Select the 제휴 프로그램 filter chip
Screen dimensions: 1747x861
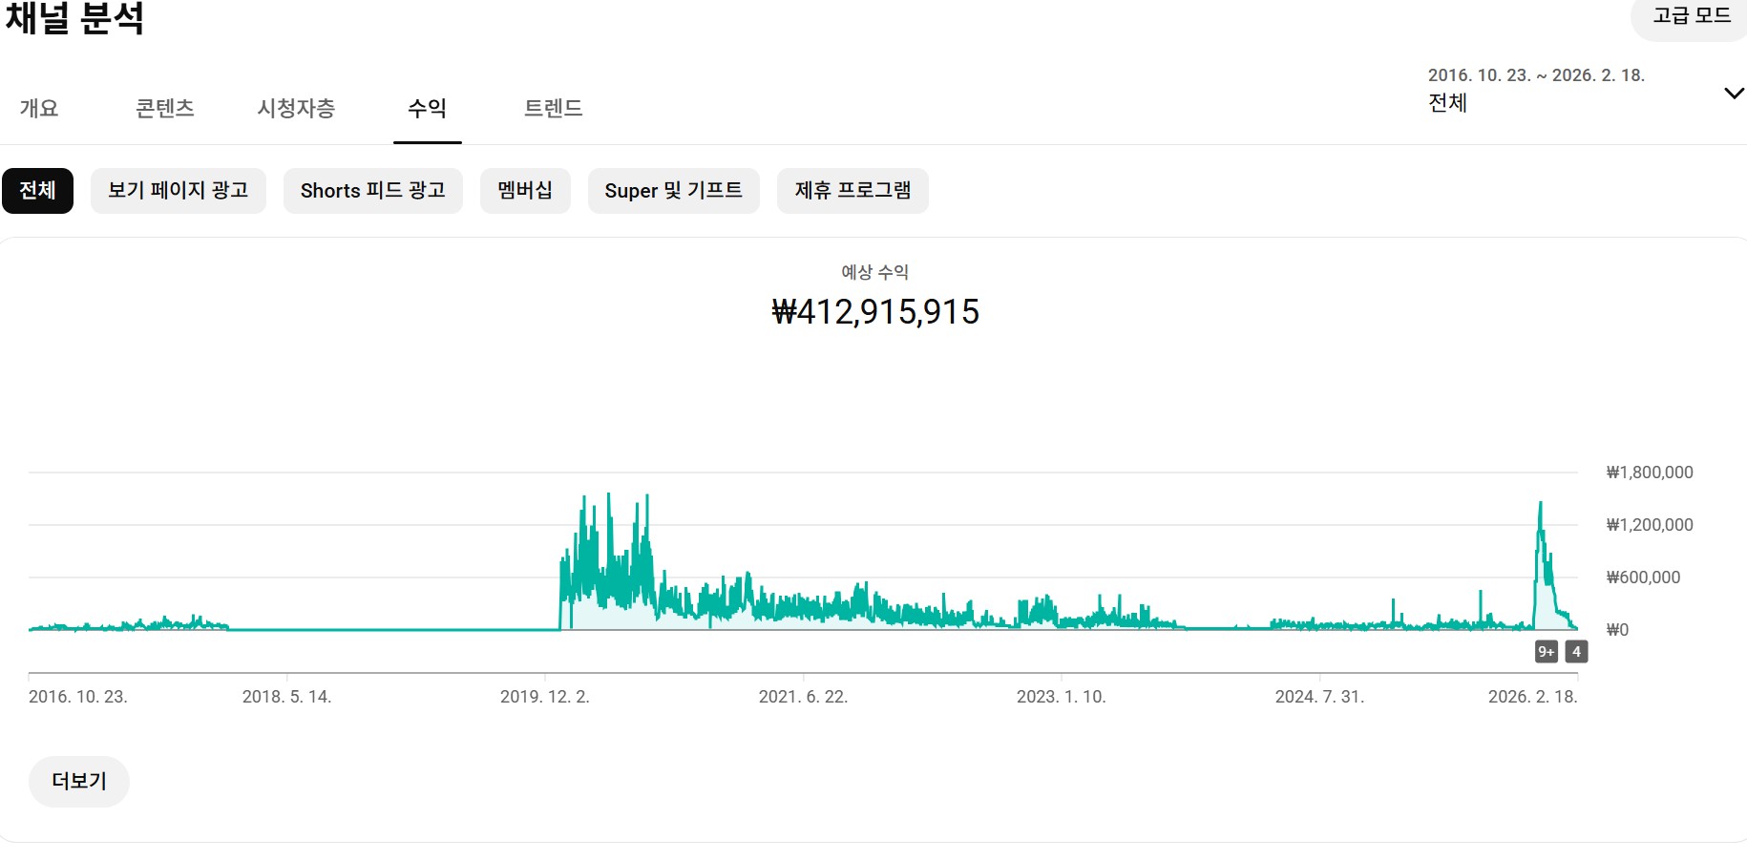click(852, 191)
